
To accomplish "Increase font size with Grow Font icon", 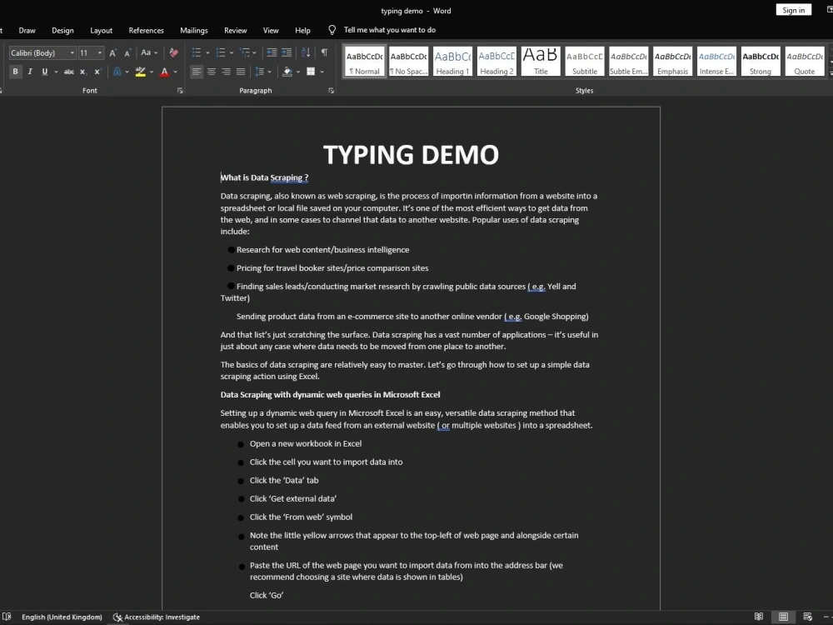I will click(x=112, y=52).
